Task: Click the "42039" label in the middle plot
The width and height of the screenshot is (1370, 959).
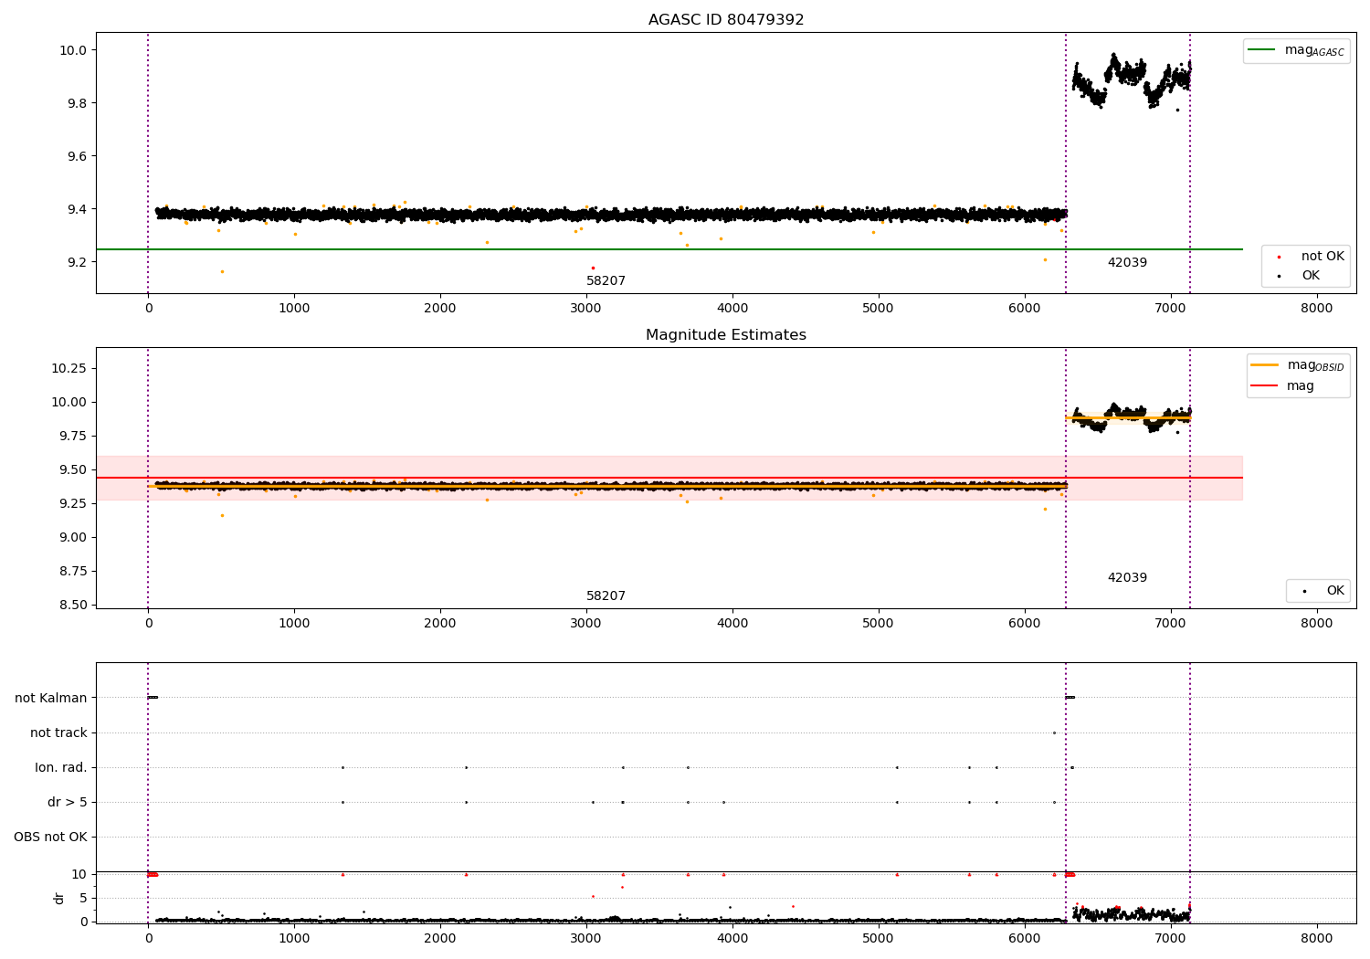Action: point(1127,578)
